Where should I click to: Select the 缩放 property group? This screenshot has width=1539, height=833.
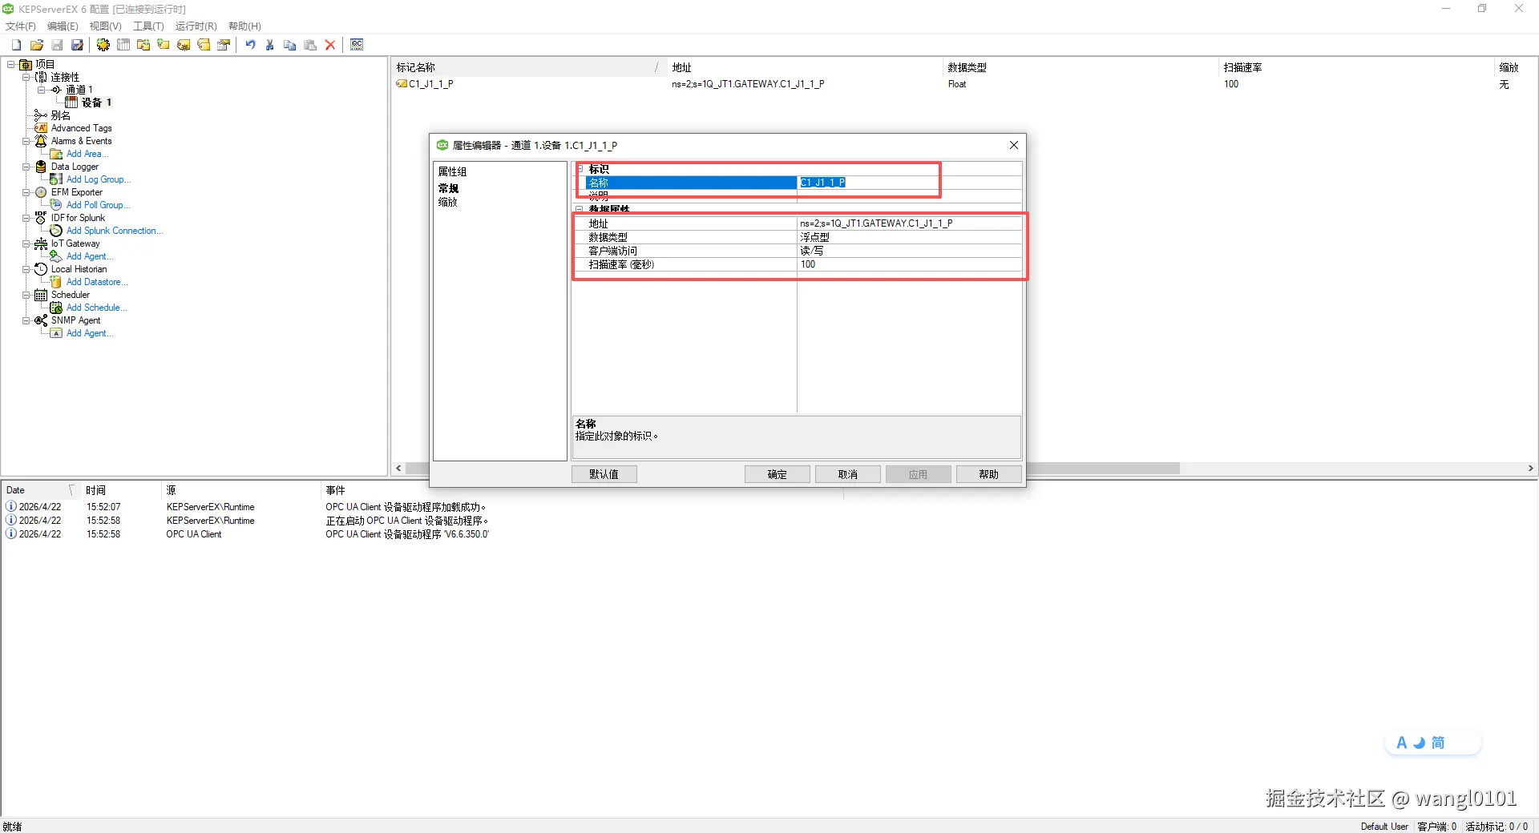pyautogui.click(x=448, y=202)
